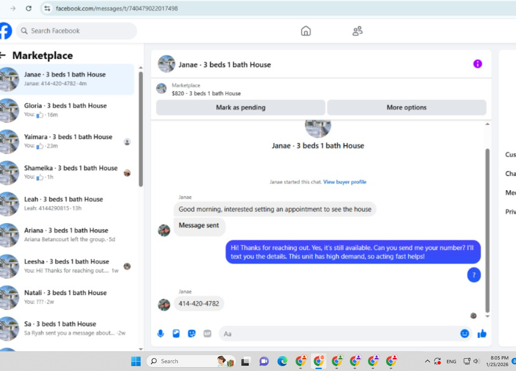Click the "$820 - 3 beds 1 bath House" text
The width and height of the screenshot is (516, 371).
point(206,93)
